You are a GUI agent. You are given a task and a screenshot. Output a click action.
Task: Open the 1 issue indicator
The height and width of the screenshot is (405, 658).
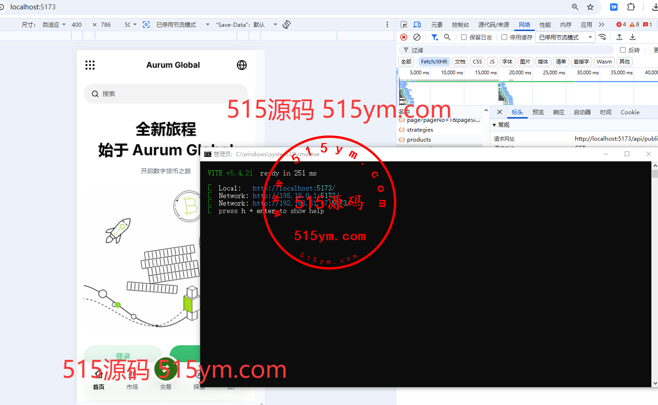coord(647,24)
